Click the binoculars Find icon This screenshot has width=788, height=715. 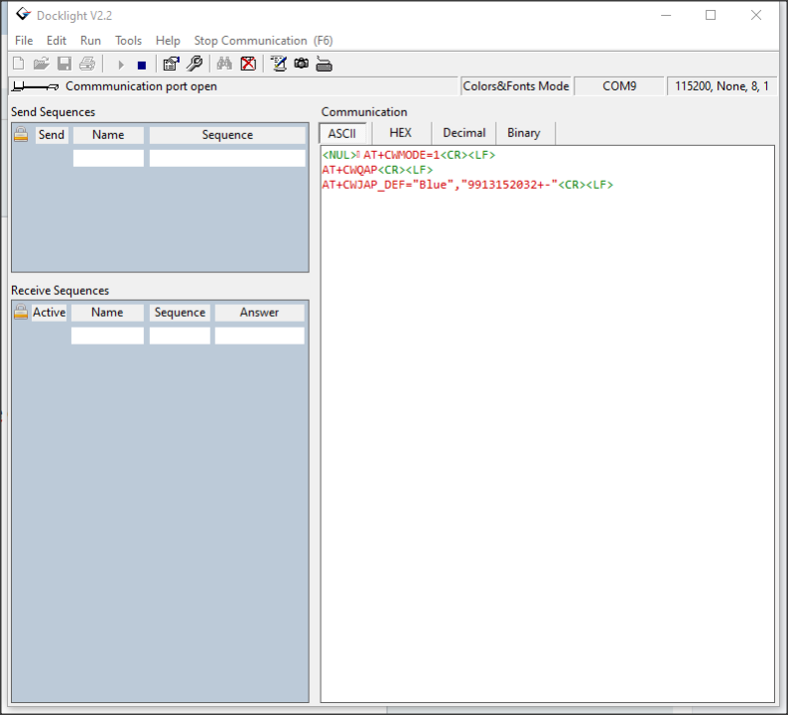pos(224,64)
